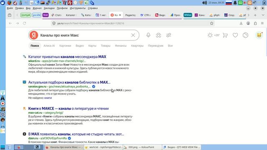Click the scissors icon in the left dock
The width and height of the screenshot is (267, 150).
3,126
